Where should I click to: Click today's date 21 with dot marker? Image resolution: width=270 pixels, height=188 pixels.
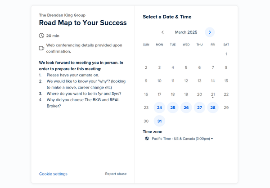coord(213,94)
